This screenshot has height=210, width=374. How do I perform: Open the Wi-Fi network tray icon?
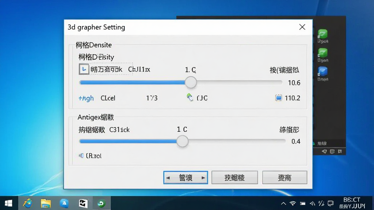click(293, 203)
